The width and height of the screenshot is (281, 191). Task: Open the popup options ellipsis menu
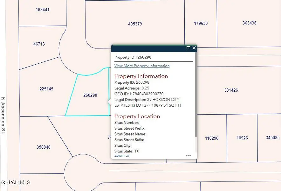[x=188, y=155]
